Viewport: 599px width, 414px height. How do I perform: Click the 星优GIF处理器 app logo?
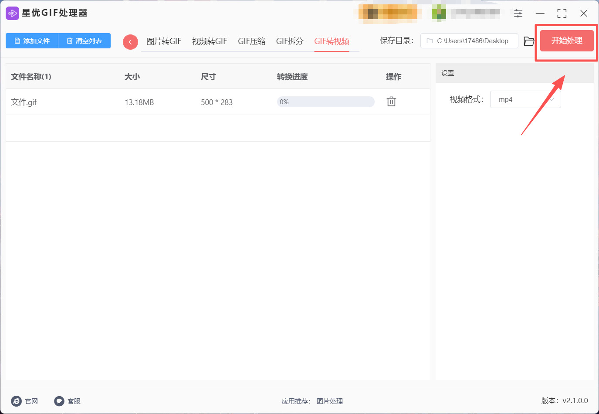coord(12,13)
